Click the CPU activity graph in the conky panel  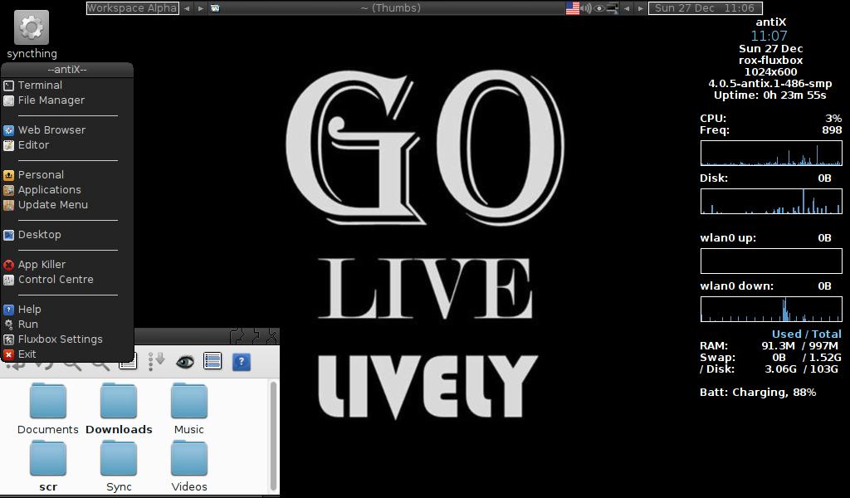tap(771, 153)
